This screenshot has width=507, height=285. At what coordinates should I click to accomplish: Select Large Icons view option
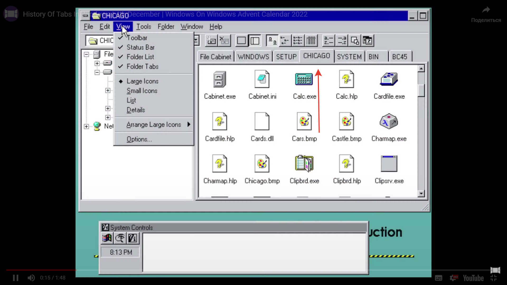pyautogui.click(x=154, y=81)
